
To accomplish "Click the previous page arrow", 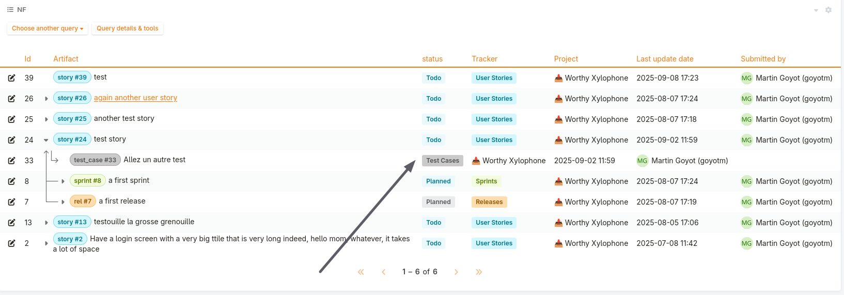I will 383,272.
